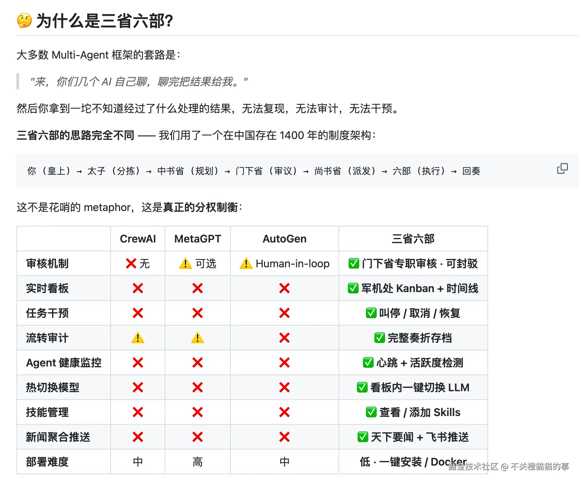Click the red ❌ under AutoGen for 流转审计

click(284, 338)
